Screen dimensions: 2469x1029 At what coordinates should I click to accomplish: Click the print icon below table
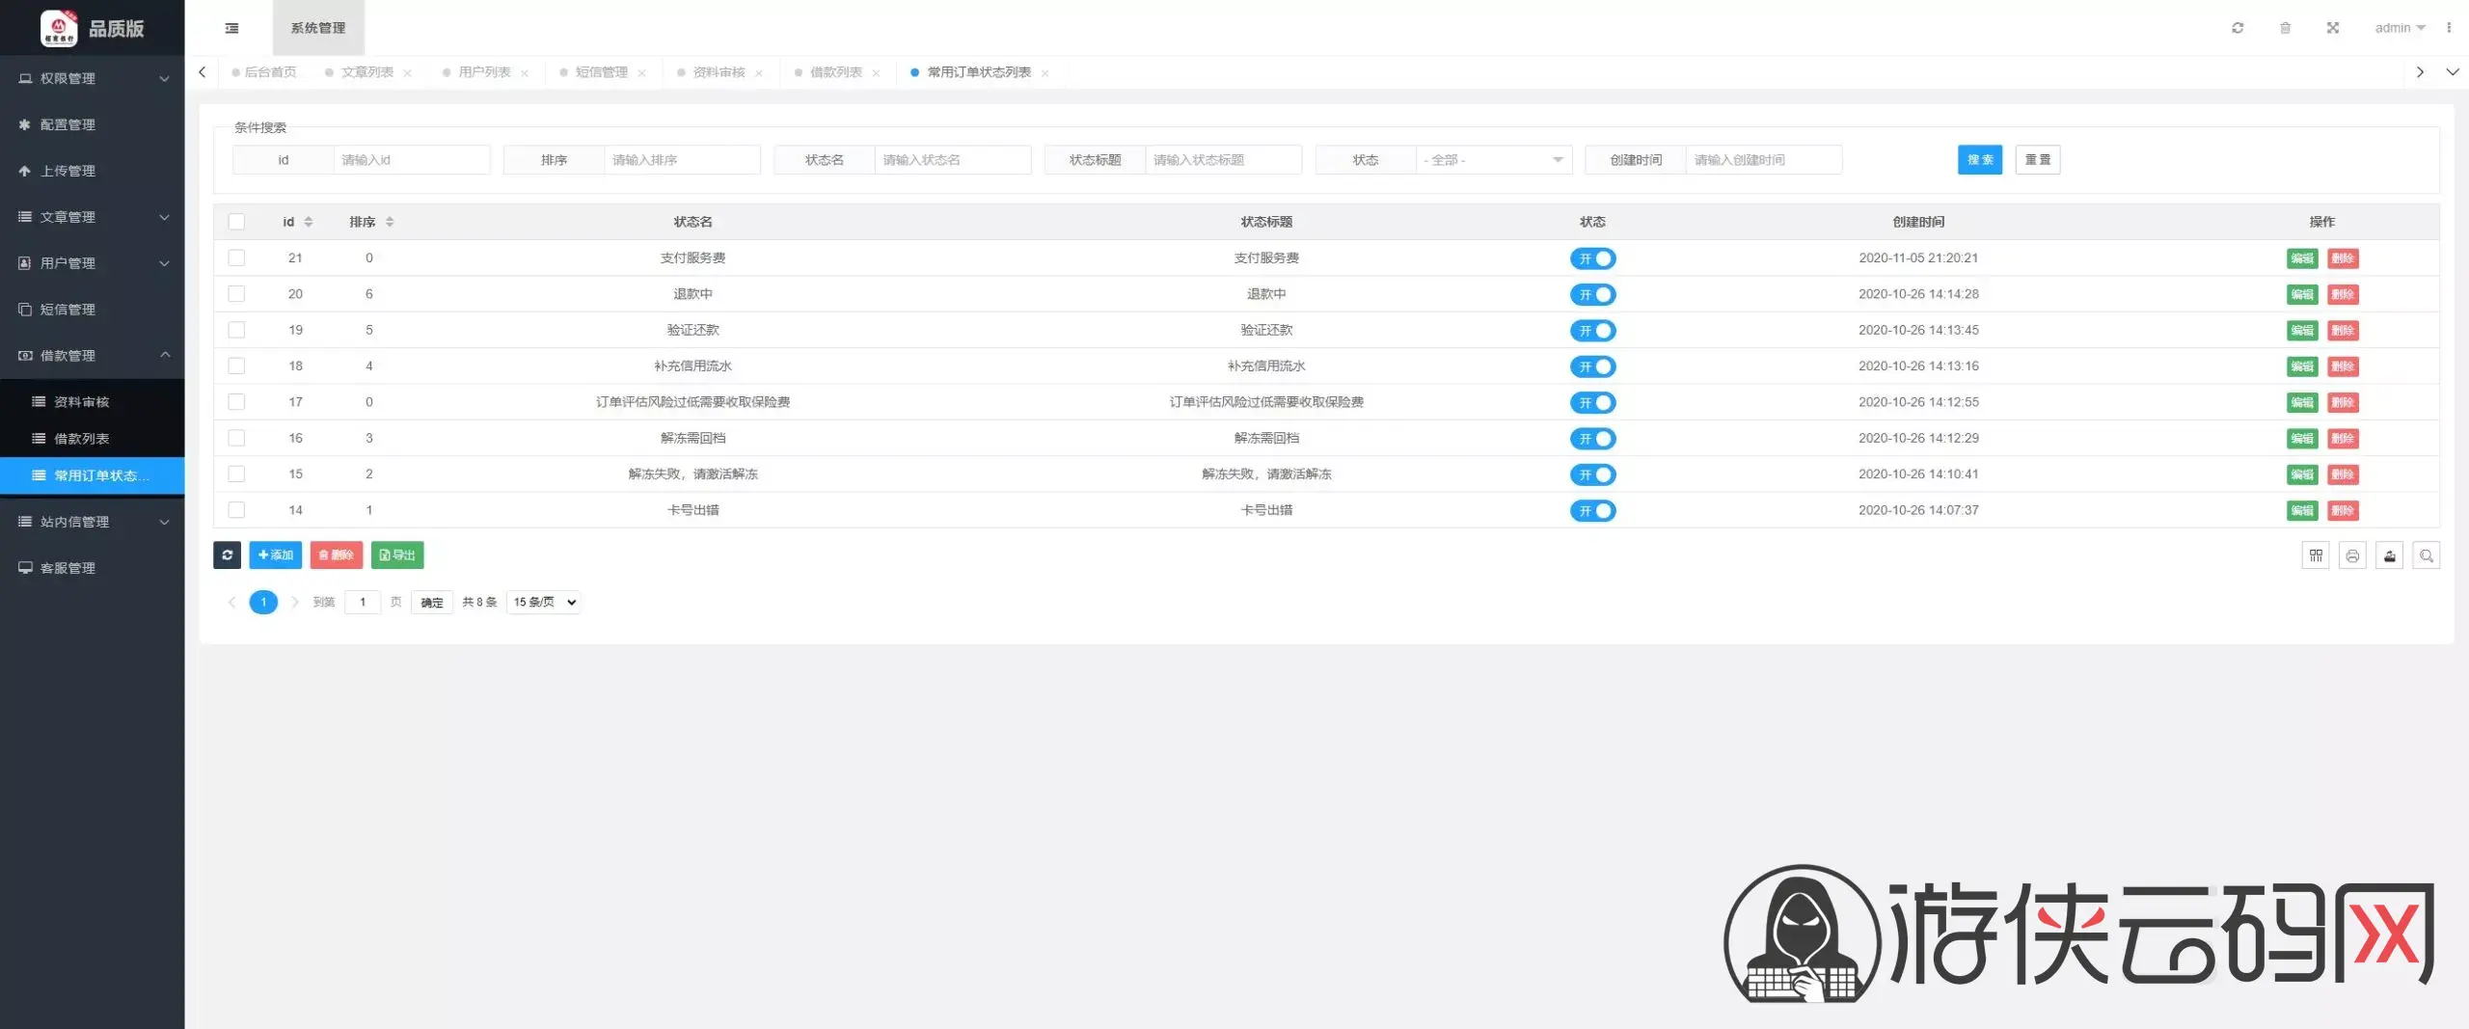[2352, 555]
